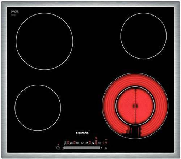Set heat level on the grey slider bar
This screenshot has width=181, height=159.
coord(82,148)
